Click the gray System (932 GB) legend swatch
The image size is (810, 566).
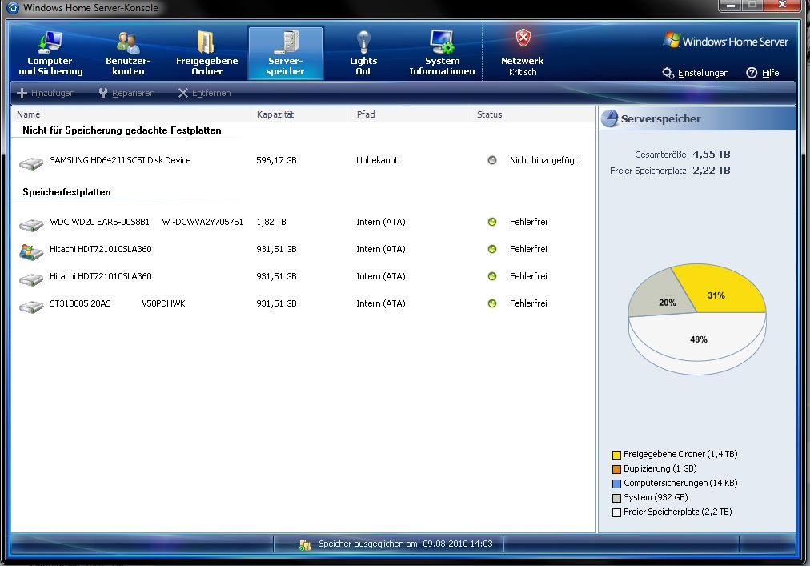[616, 498]
